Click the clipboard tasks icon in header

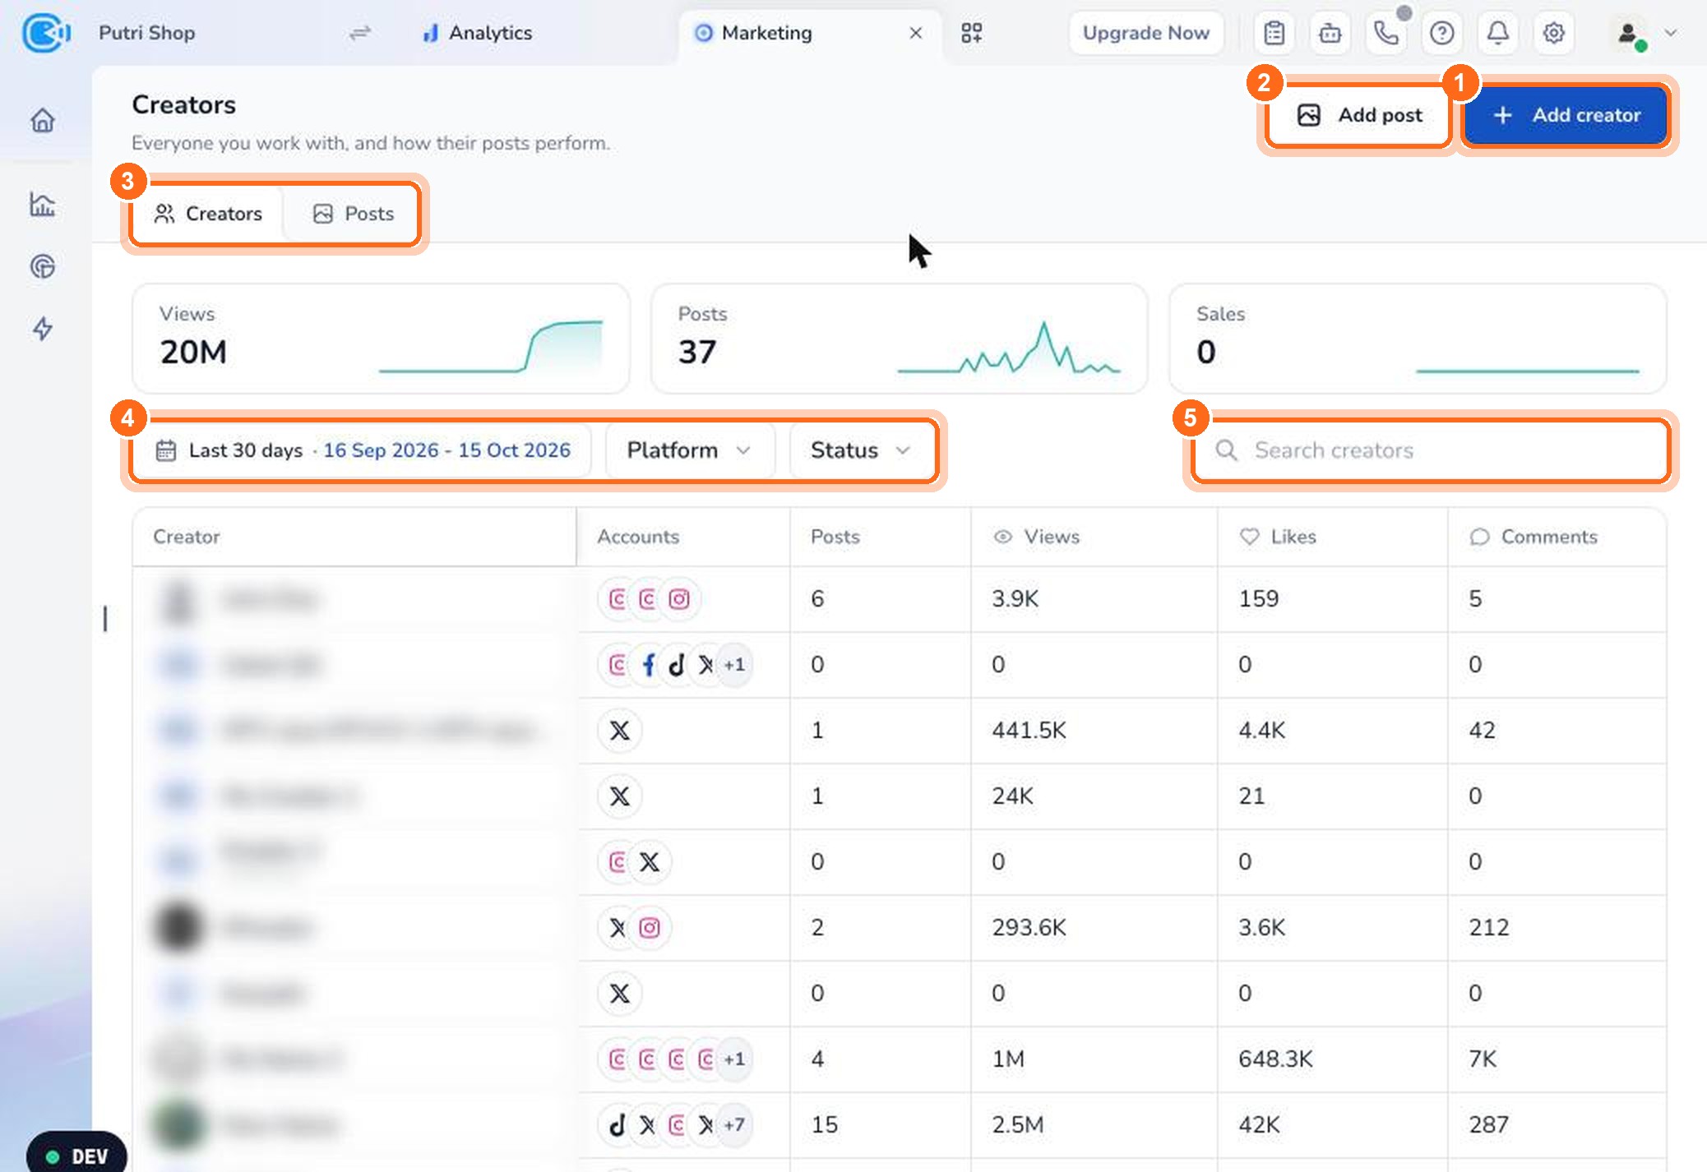pyautogui.click(x=1274, y=33)
